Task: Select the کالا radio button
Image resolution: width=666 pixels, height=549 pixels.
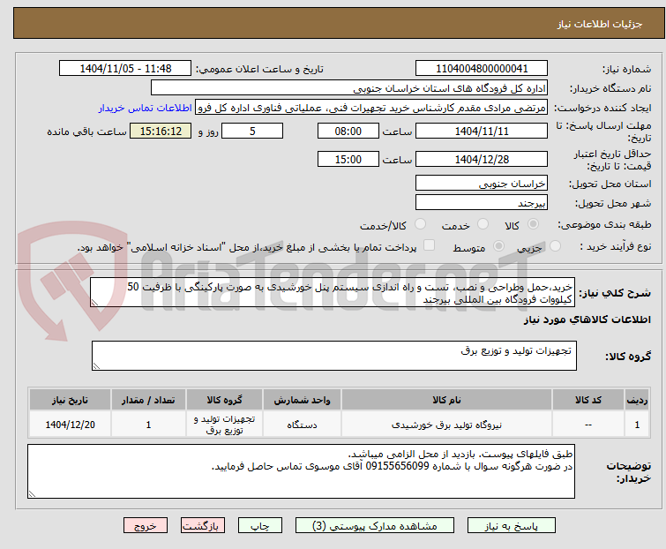Action: pyautogui.click(x=533, y=224)
